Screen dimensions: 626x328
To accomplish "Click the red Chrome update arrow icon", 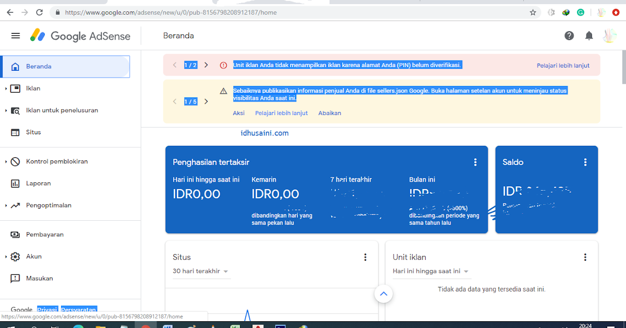I will tap(616, 12).
